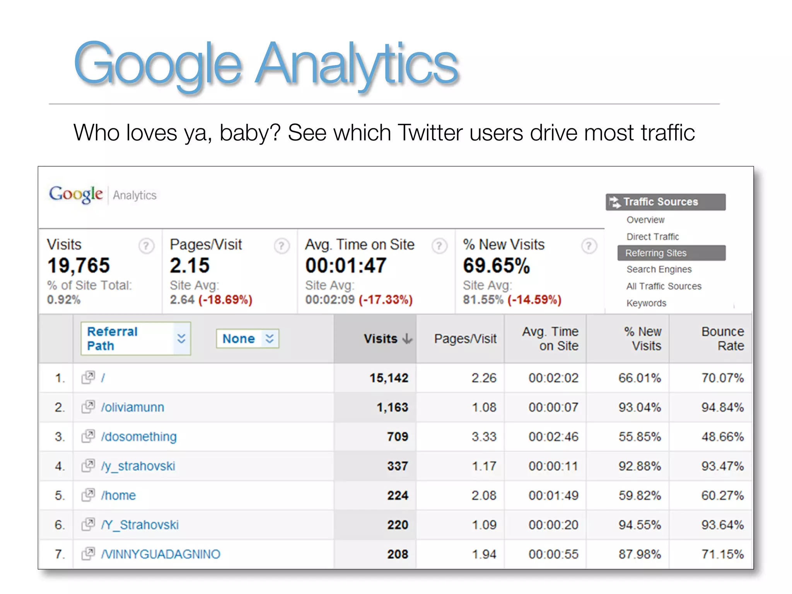This screenshot has height=594, width=792.
Task: Click help icon beside Avg. Time on Site
Action: (x=439, y=246)
